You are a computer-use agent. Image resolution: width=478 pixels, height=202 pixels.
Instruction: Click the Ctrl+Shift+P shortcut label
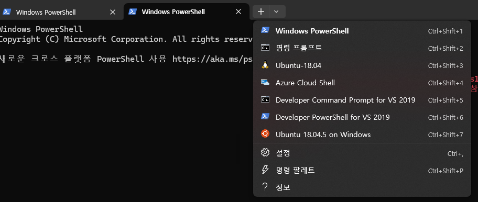pyautogui.click(x=446, y=171)
